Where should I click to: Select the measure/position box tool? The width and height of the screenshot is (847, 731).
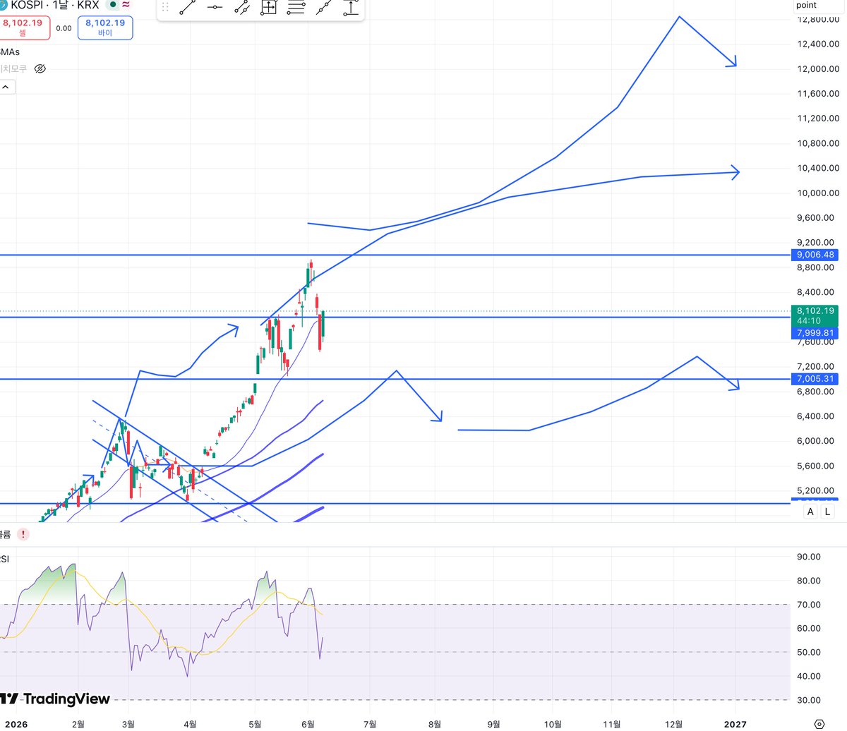click(x=269, y=8)
